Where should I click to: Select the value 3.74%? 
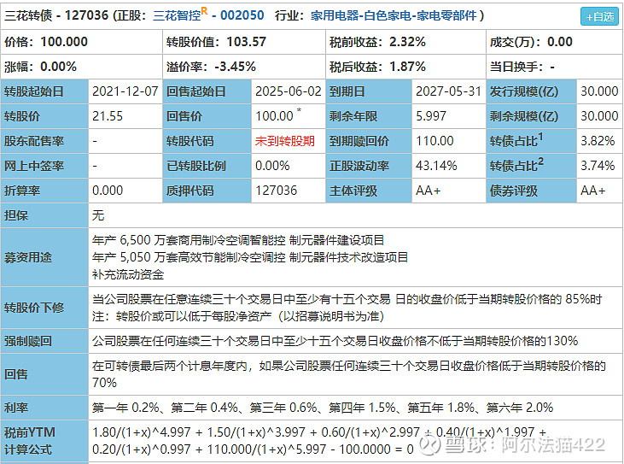(598, 166)
